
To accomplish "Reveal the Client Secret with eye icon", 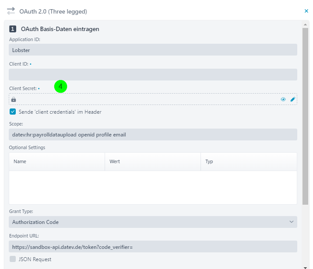I will [283, 99].
